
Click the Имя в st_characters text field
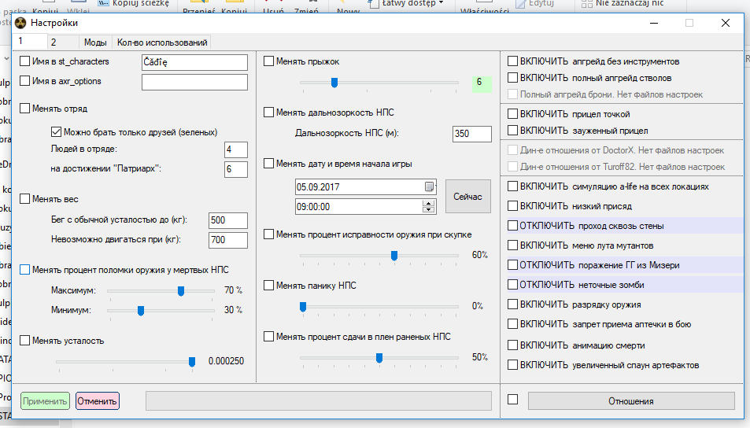coord(194,62)
